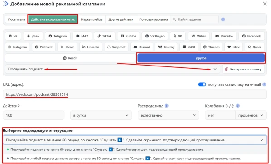Image resolution: width=271 pixels, height=164 pixels.
Task: Open the Маркетплейсы tab
Action: pyautogui.click(x=92, y=19)
